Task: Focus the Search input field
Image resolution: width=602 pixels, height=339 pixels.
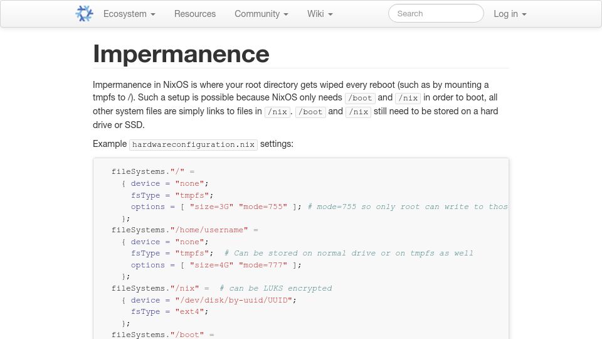Action: pyautogui.click(x=436, y=13)
